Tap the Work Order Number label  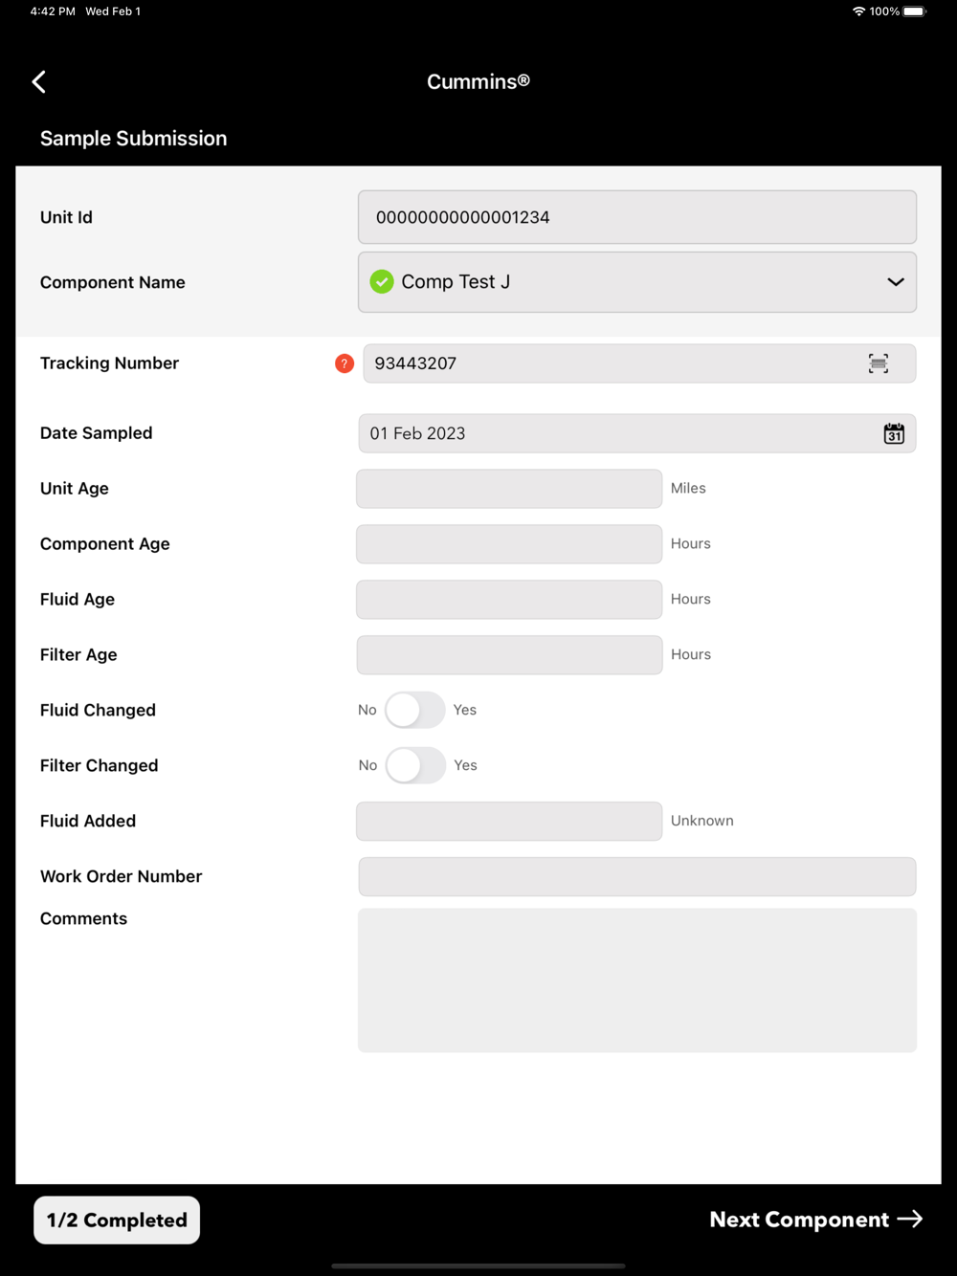(x=122, y=876)
